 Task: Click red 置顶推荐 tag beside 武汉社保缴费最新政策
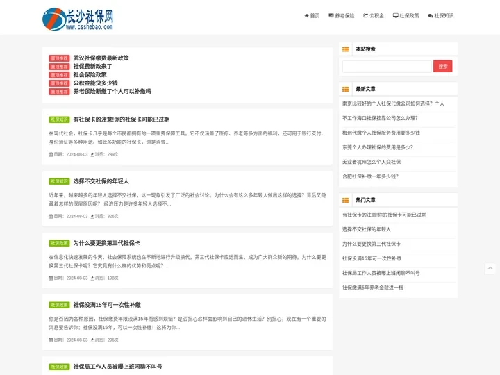59,58
